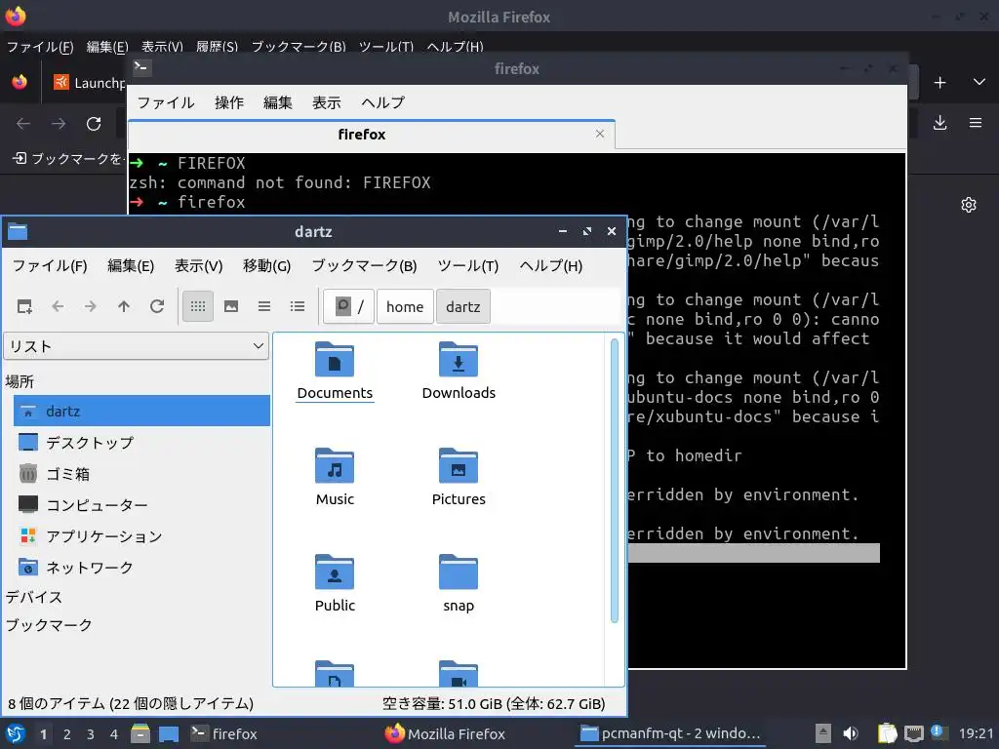999x749 pixels.
Task: Activate pcmanfm-qt taskbar entry
Action: (x=670, y=733)
